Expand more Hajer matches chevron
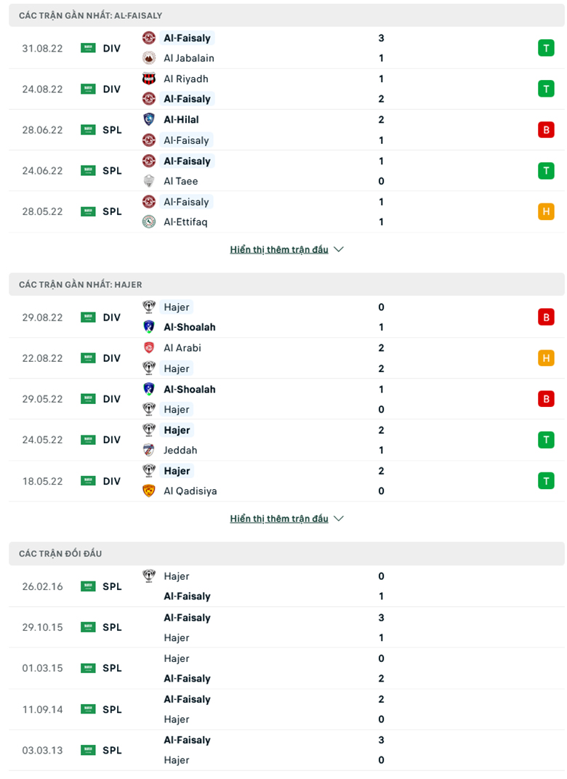Image resolution: width=567 pixels, height=779 pixels. coord(338,519)
